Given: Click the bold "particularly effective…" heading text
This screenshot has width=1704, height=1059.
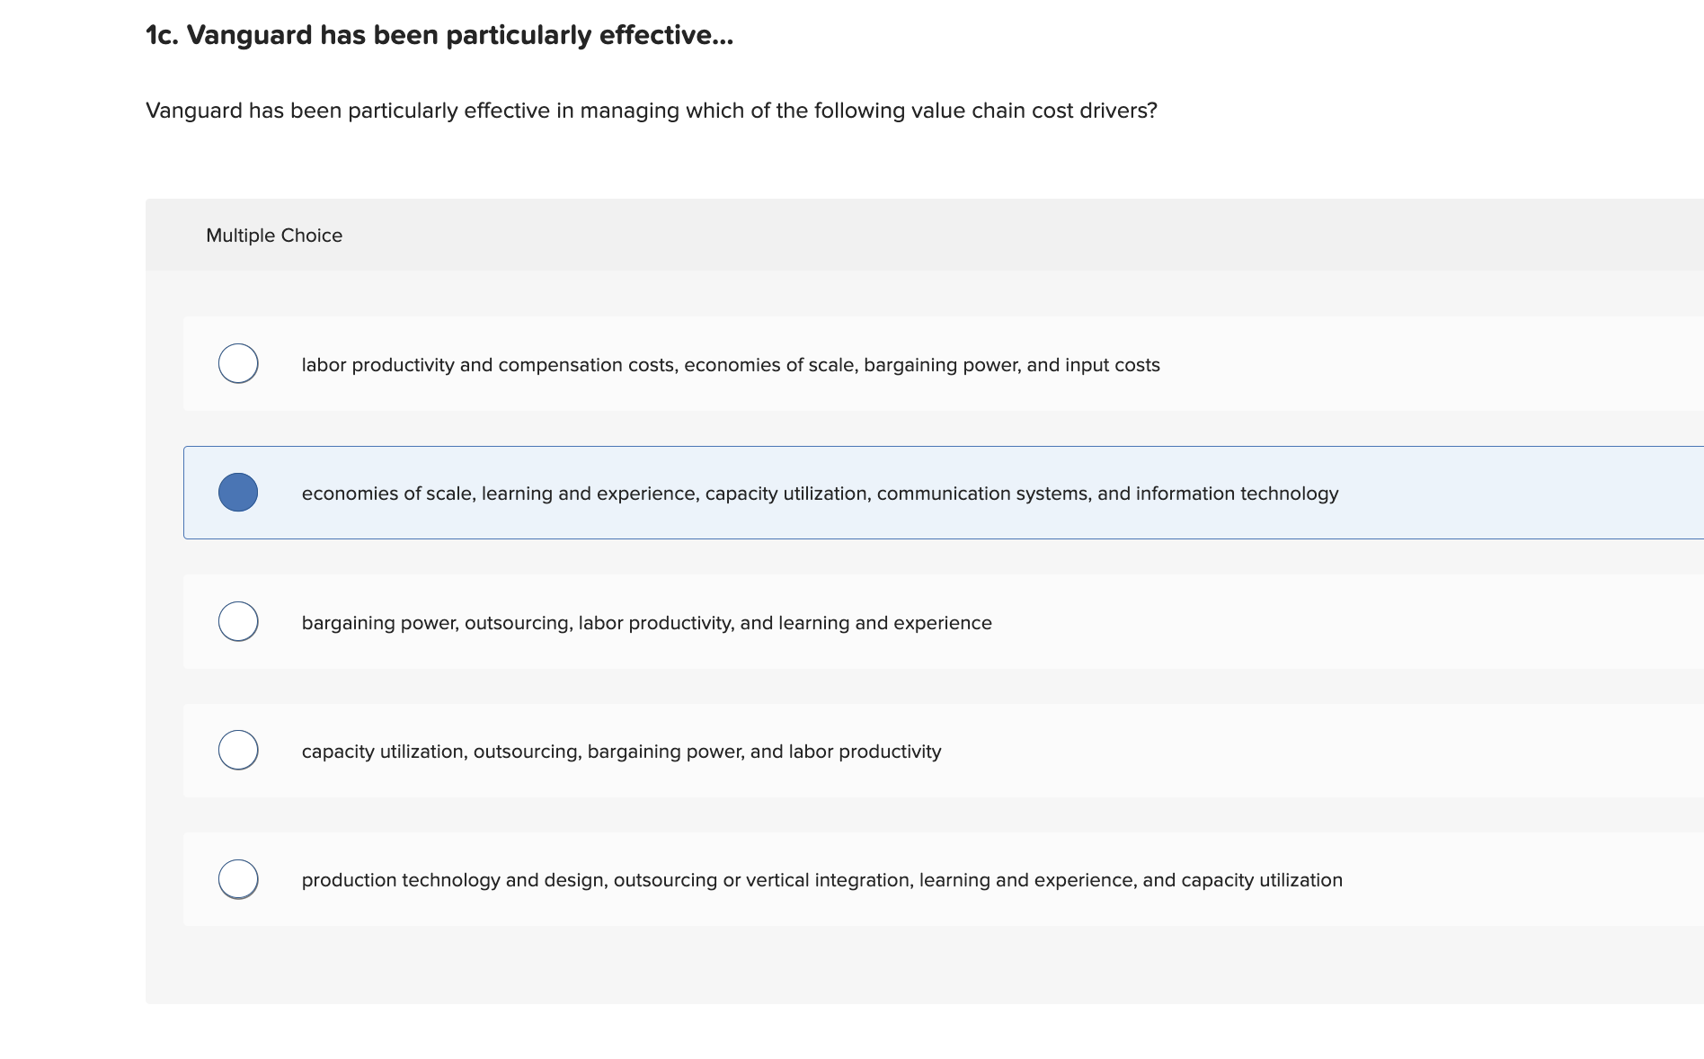Looking at the screenshot, I should [590, 35].
